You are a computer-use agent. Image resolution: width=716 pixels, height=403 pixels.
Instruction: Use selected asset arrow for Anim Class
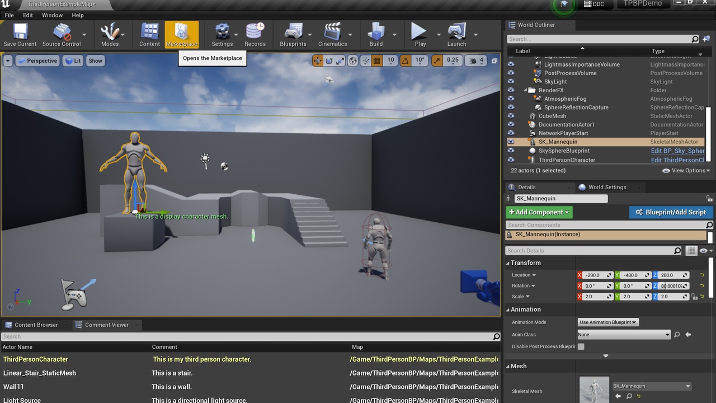(688, 335)
